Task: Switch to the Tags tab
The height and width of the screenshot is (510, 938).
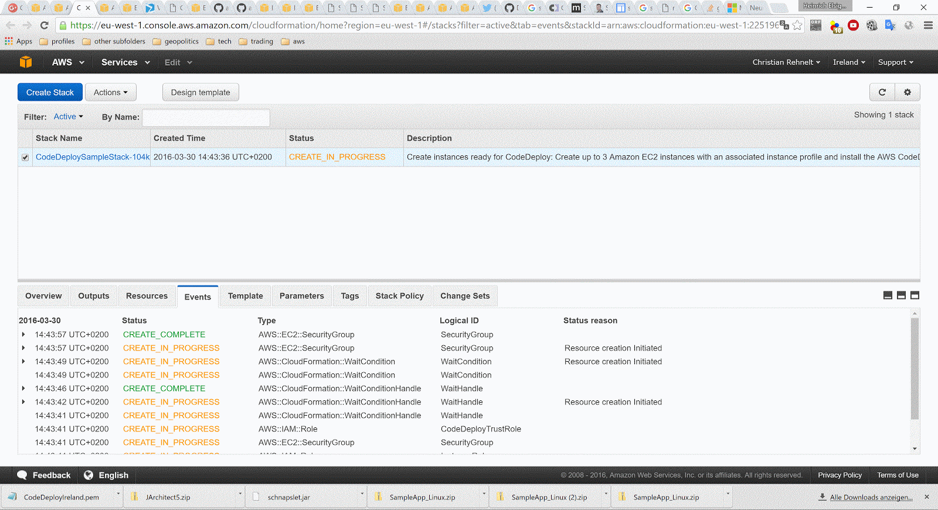Action: (x=350, y=296)
